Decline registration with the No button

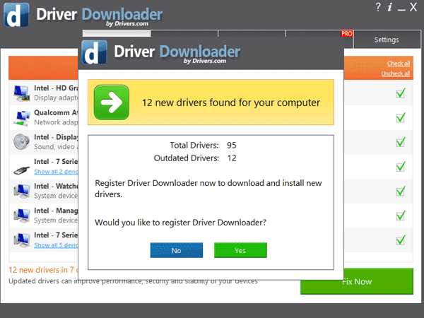[176, 250]
